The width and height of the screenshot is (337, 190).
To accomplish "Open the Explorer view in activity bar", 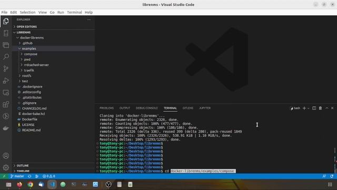I will point(6,21).
